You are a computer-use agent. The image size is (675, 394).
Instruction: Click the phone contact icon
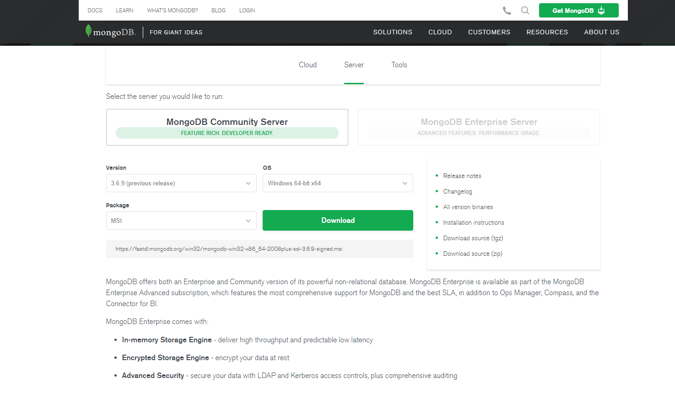click(507, 11)
